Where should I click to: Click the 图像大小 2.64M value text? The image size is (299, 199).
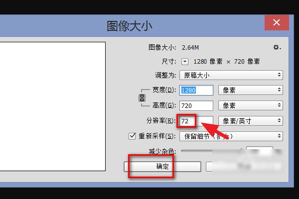point(190,48)
